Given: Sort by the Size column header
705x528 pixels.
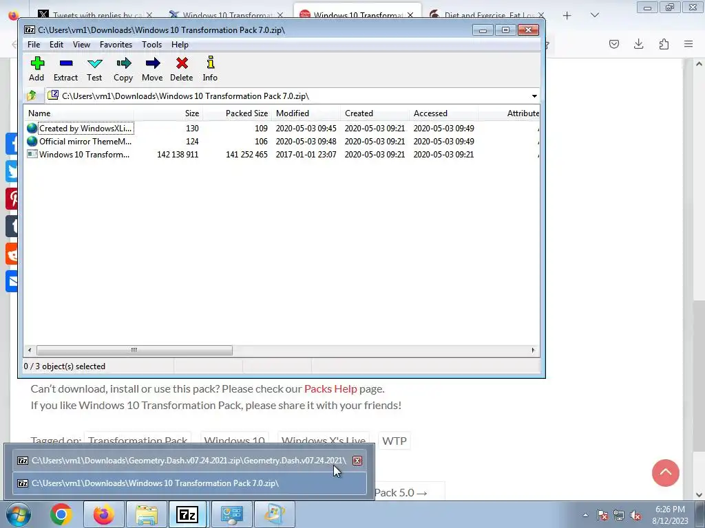Looking at the screenshot, I should pyautogui.click(x=168, y=113).
